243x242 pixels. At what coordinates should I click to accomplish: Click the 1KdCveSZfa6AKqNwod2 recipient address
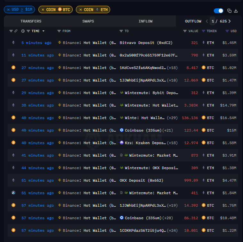(x=143, y=68)
